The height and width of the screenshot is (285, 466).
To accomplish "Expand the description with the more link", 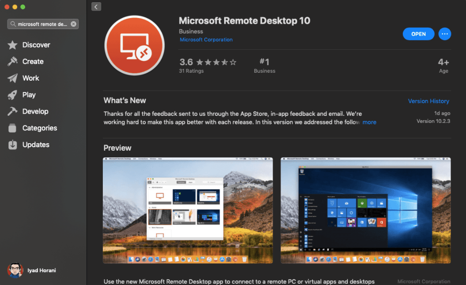I will click(x=369, y=122).
